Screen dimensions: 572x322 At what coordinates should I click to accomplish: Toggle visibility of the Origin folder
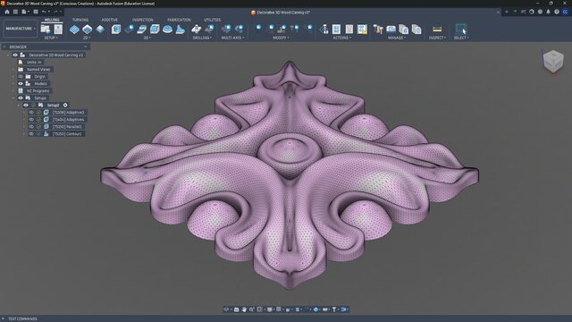[21, 77]
